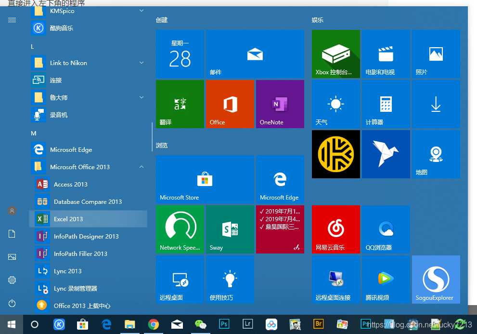This screenshot has width=477, height=334.
Task: Open the Sway tile
Action: tap(230, 229)
